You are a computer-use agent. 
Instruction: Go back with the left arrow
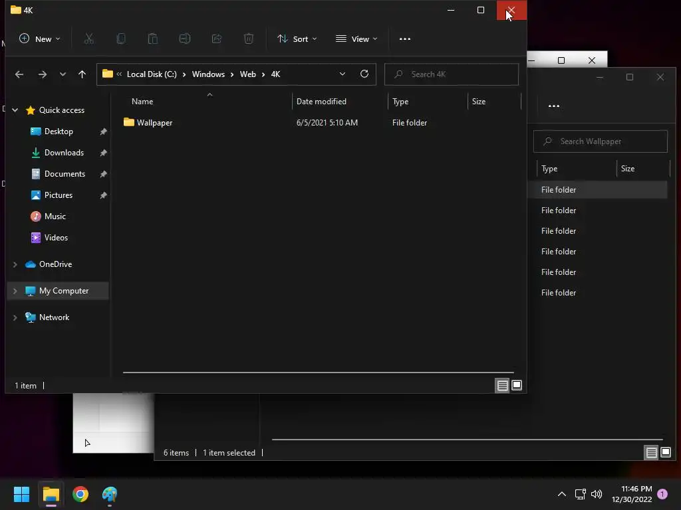(x=19, y=74)
